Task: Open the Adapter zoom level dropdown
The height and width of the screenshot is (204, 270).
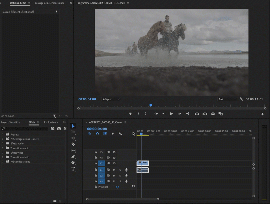Action: (111, 99)
